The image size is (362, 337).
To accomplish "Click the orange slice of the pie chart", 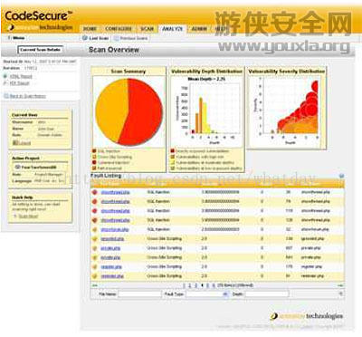I will [x=111, y=111].
